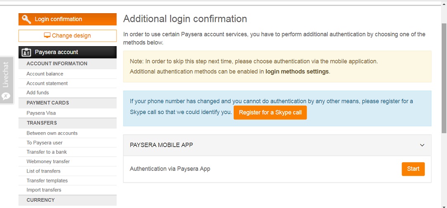Open the Livechat speech bubble icon

(x=6, y=96)
